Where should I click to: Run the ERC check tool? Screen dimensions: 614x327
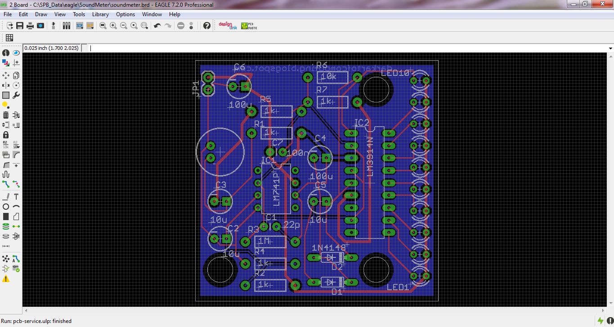(x=6, y=269)
